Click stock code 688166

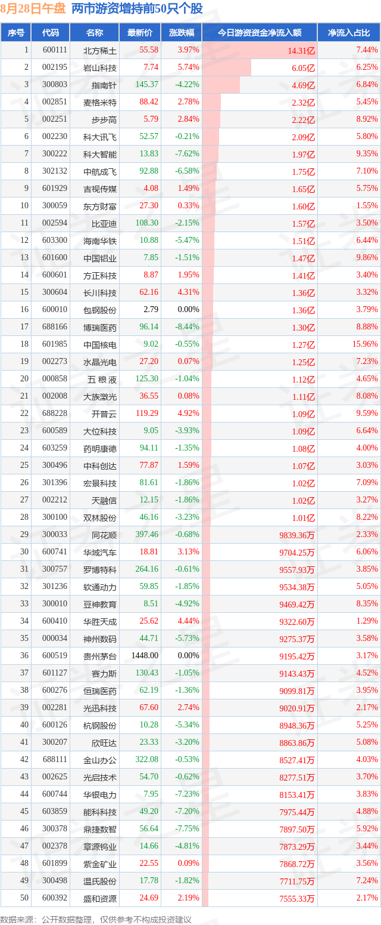[x=55, y=327]
